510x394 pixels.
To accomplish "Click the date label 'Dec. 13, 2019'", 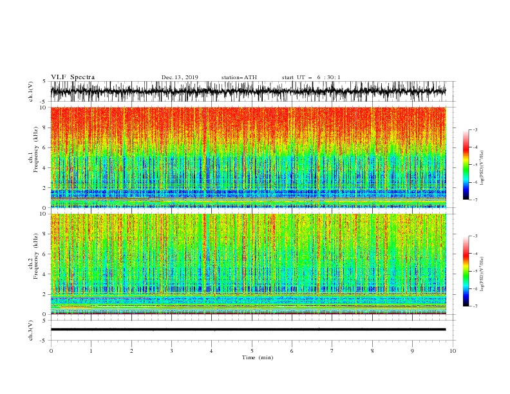I will 180,77.
